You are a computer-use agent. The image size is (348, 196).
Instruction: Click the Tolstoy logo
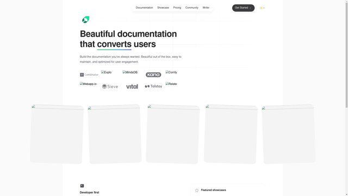pyautogui.click(x=153, y=86)
